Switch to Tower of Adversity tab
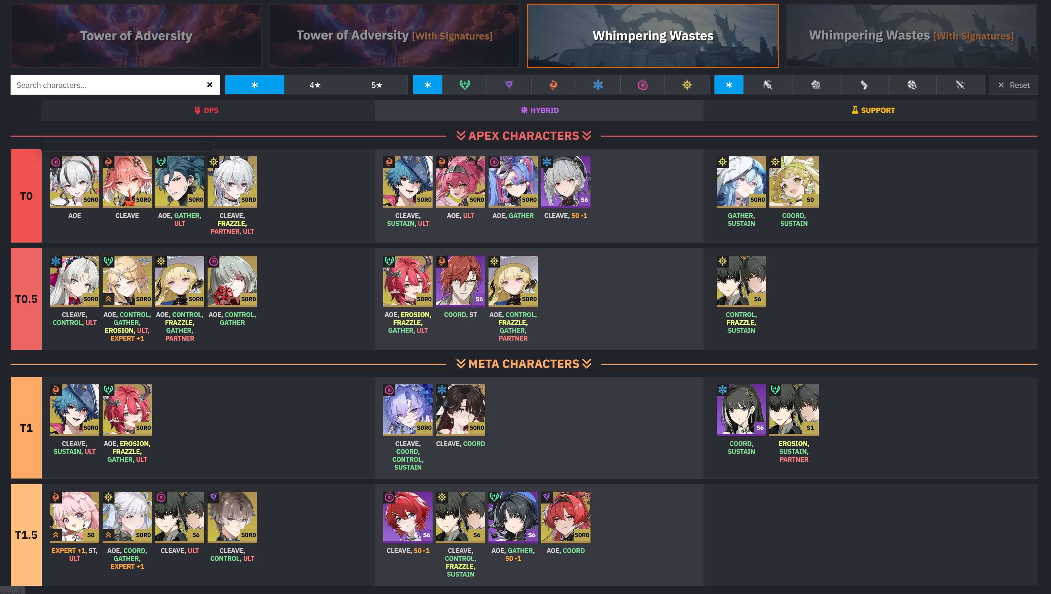Screen dimensions: 1051x594 tap(136, 36)
